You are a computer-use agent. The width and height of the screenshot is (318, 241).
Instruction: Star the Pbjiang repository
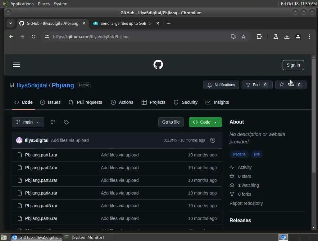tap(291, 85)
